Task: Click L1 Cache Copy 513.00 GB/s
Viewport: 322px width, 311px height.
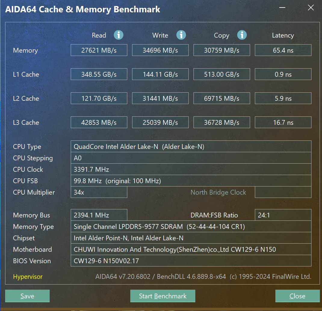Action: [x=221, y=74]
